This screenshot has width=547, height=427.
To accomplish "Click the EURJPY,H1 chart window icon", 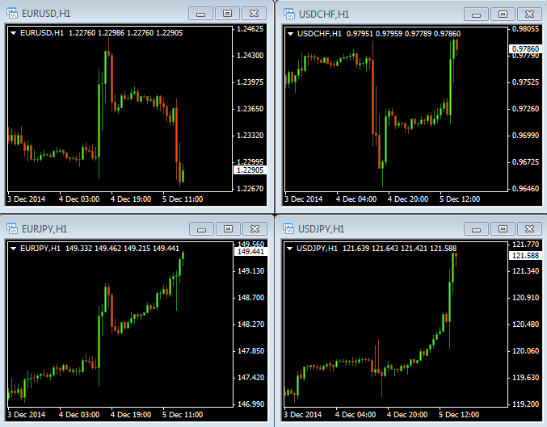I will tap(12, 228).
